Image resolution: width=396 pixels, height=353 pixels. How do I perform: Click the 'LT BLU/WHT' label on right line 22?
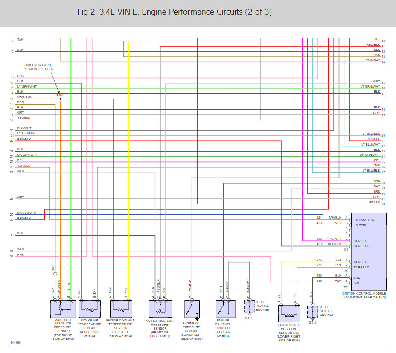click(371, 145)
